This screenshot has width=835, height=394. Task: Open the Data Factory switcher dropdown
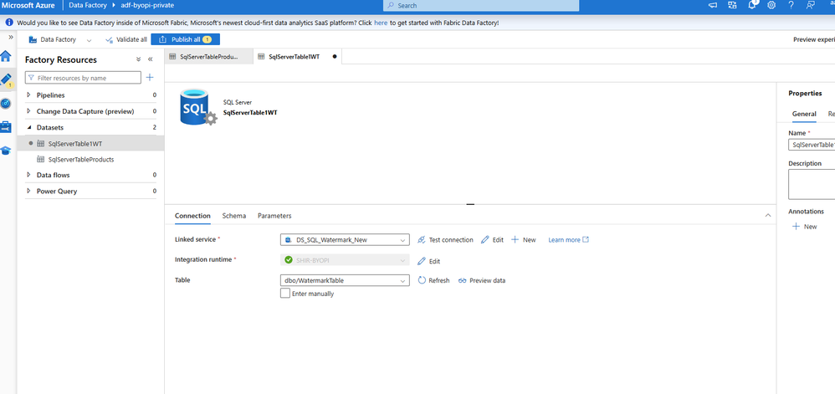pyautogui.click(x=89, y=40)
